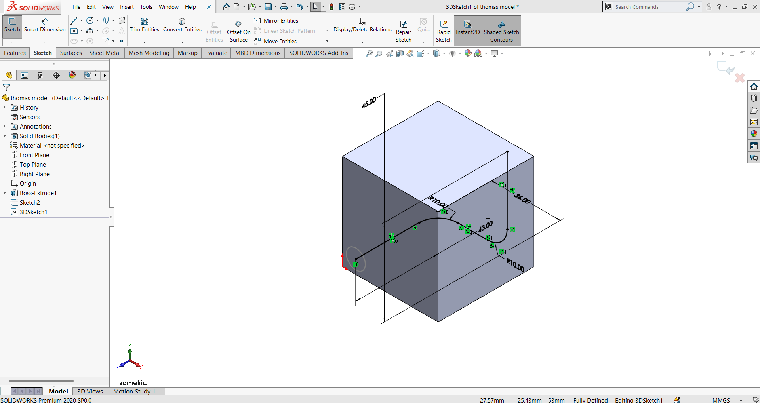Viewport: 760px width, 403px height.
Task: Select the Sketch Fillet tool
Action: point(106,41)
